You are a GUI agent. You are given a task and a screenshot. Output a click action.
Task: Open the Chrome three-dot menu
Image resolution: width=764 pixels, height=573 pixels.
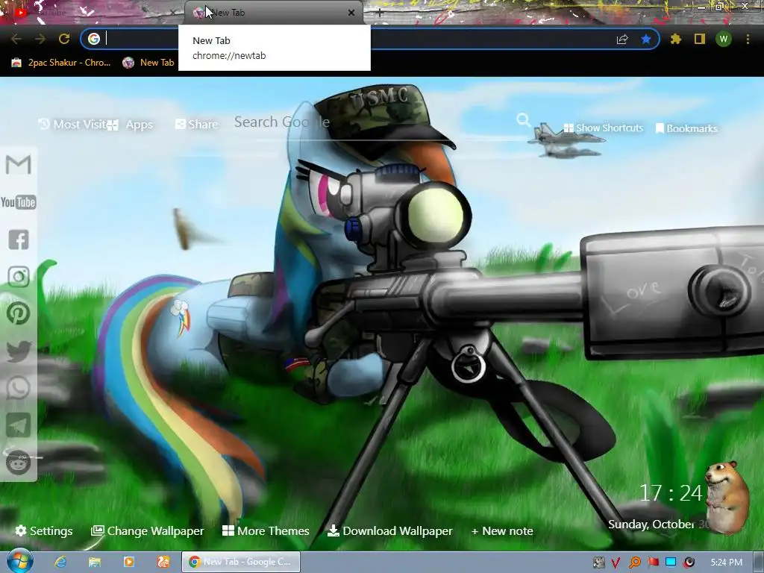(x=748, y=39)
